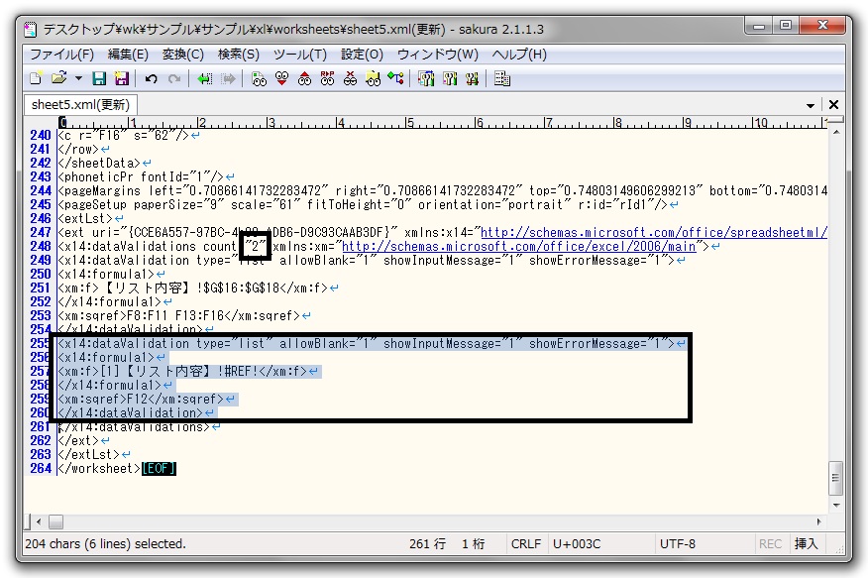Find previous with up-arrow eyes icon
This screenshot has height=578, width=868.
click(x=304, y=78)
